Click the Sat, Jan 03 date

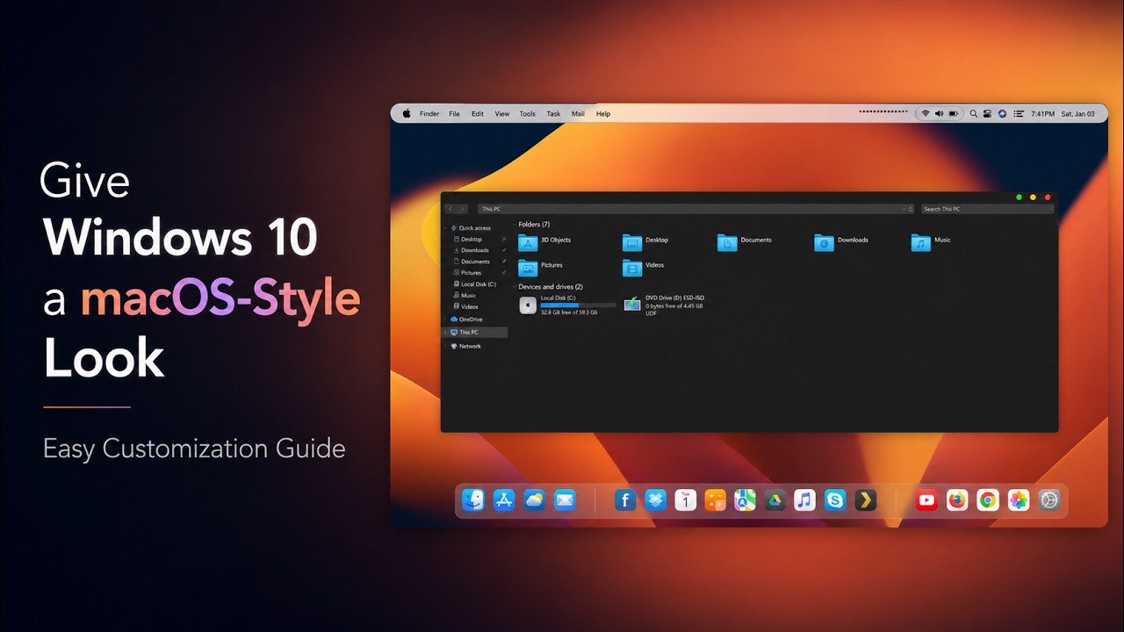tap(1078, 114)
